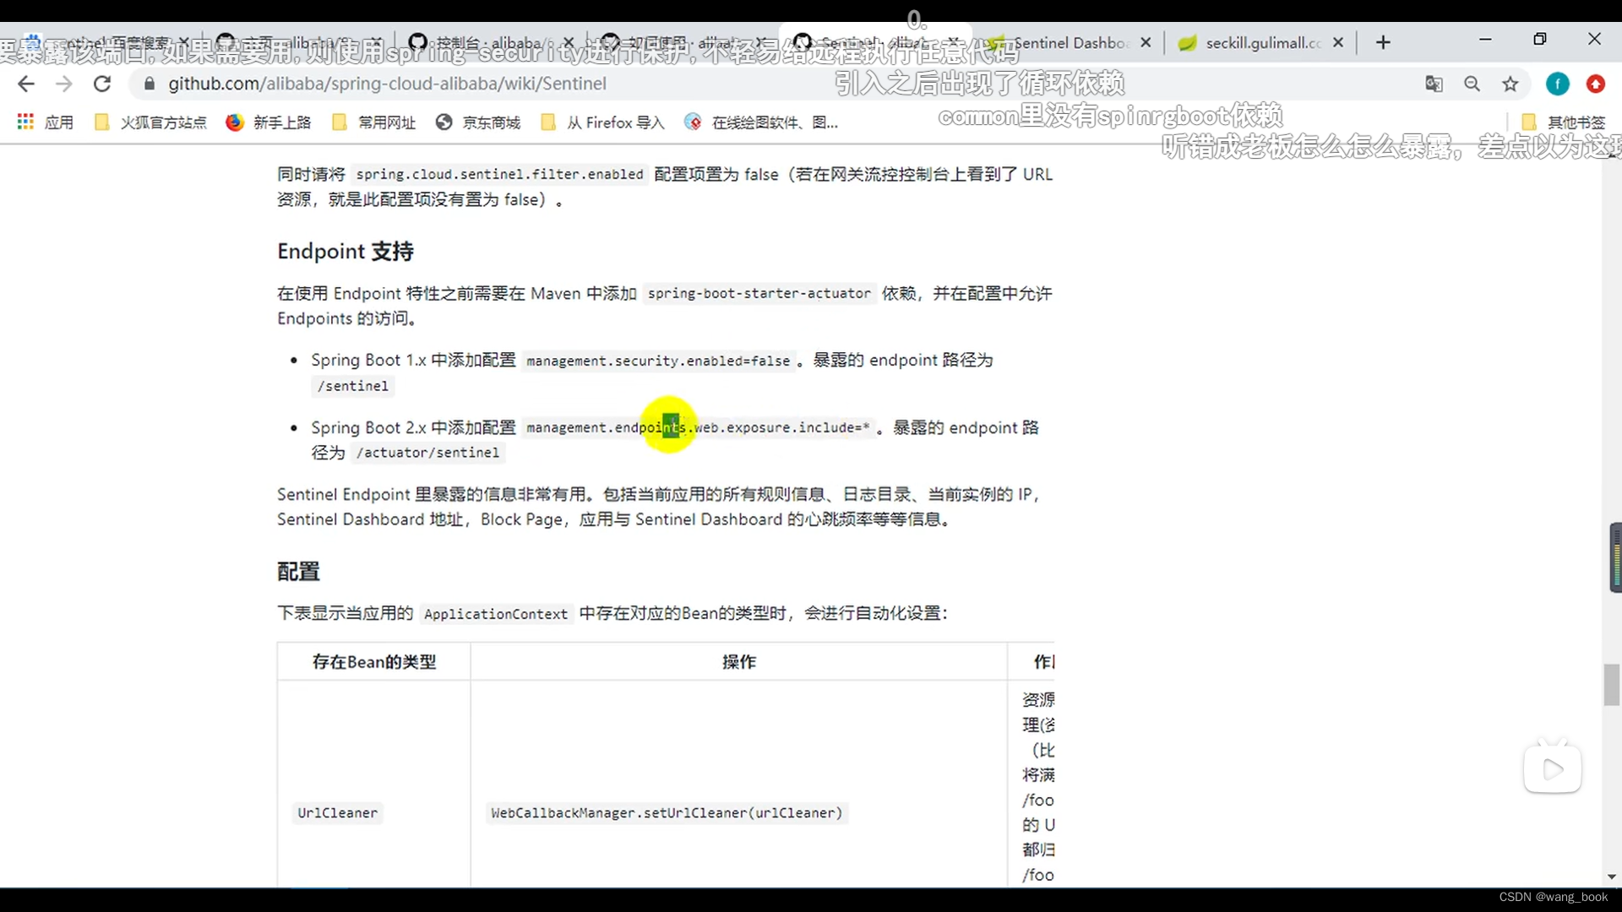The width and height of the screenshot is (1622, 912).
Task: Reload the GitHub wiki page
Action: [102, 84]
